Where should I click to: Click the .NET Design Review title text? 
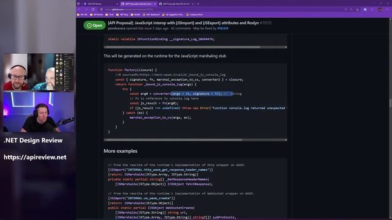tap(33, 141)
